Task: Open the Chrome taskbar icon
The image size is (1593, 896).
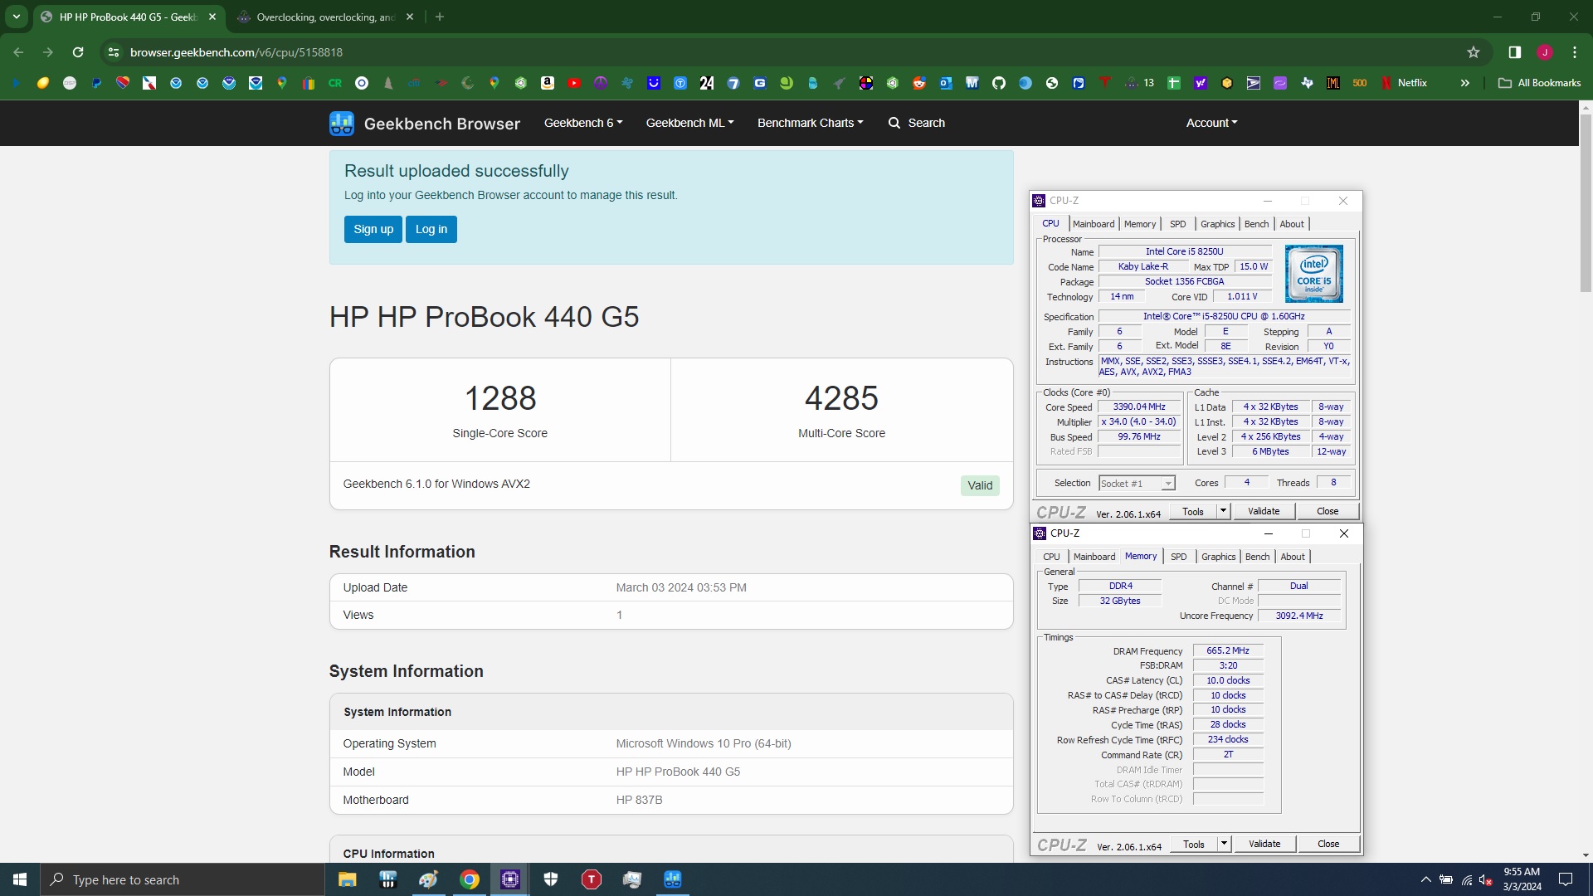Action: coord(470,879)
